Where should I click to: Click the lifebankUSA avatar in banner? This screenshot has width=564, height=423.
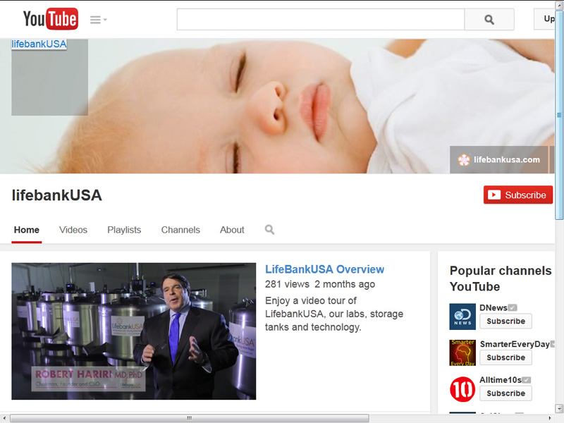tap(49, 78)
